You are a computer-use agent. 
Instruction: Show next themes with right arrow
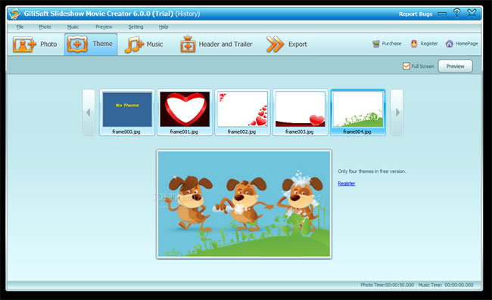[x=397, y=113]
